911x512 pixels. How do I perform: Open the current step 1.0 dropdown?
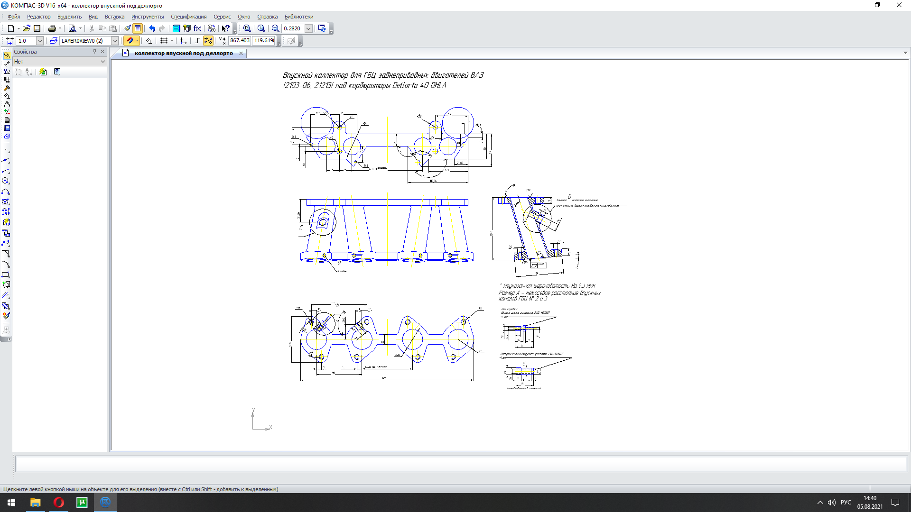40,41
